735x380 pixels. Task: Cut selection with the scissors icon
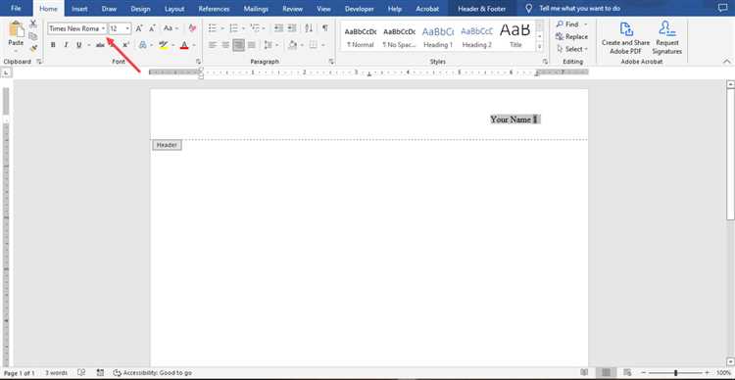tap(33, 24)
